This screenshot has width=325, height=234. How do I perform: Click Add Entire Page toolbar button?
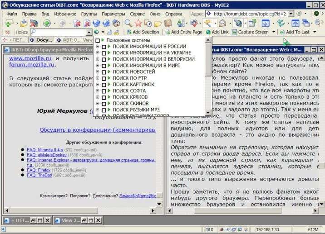183,32
